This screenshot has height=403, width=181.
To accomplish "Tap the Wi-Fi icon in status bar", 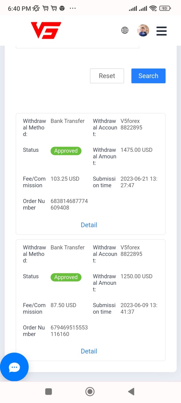I will pos(153,8).
